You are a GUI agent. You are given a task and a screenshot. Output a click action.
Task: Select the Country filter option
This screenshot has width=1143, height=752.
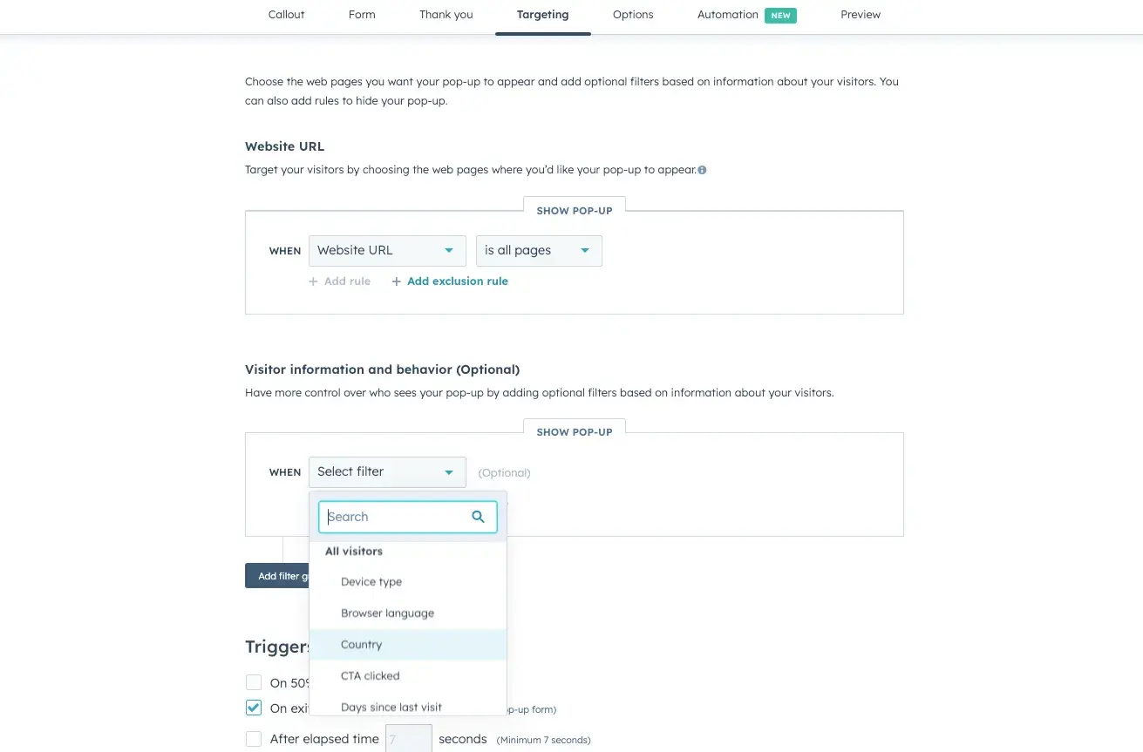coord(408,645)
